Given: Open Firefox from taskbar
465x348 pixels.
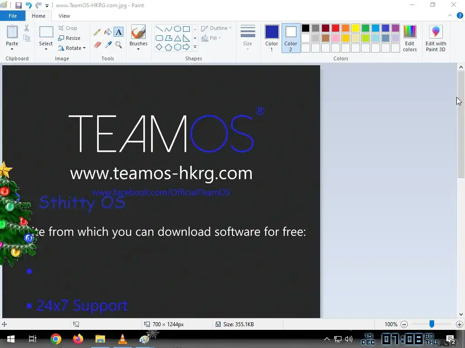Looking at the screenshot, I should click(78, 339).
